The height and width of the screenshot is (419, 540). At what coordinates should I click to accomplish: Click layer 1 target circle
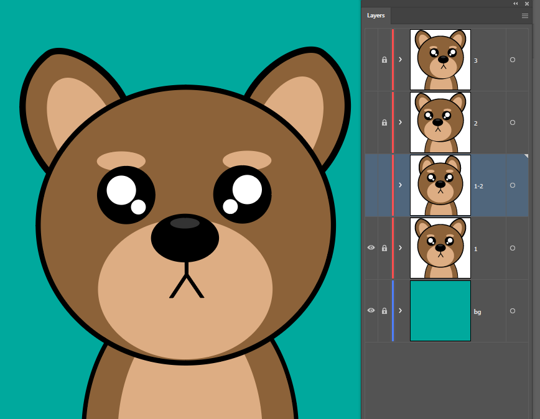point(513,248)
